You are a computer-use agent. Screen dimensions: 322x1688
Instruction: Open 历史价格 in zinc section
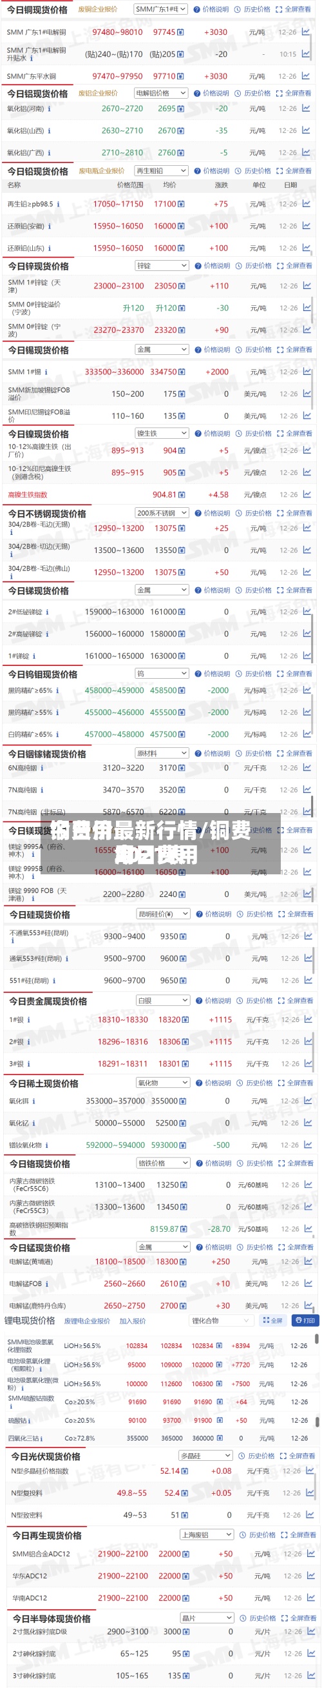click(254, 265)
